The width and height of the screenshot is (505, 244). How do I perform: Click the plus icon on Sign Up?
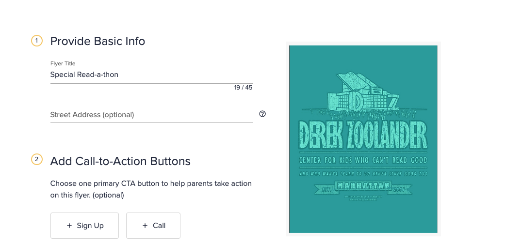pyautogui.click(x=69, y=226)
